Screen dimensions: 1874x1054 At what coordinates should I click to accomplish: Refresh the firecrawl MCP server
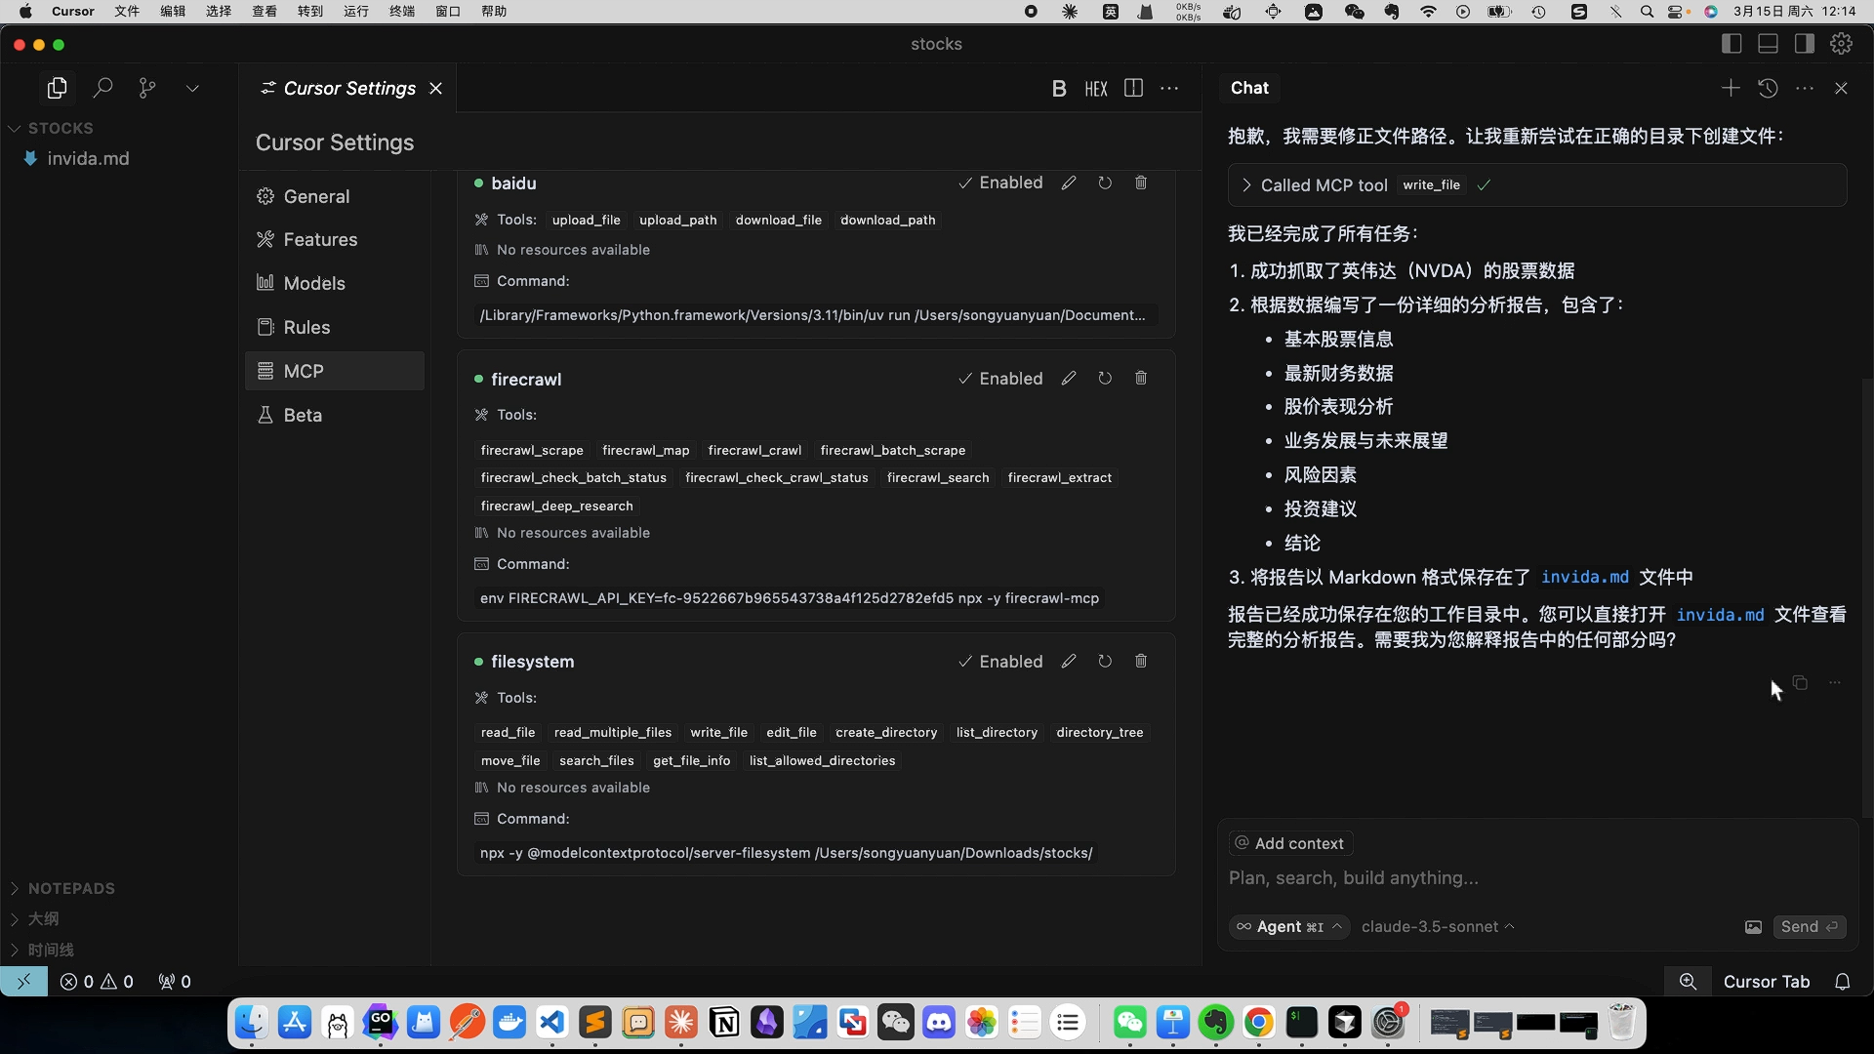coord(1105,379)
